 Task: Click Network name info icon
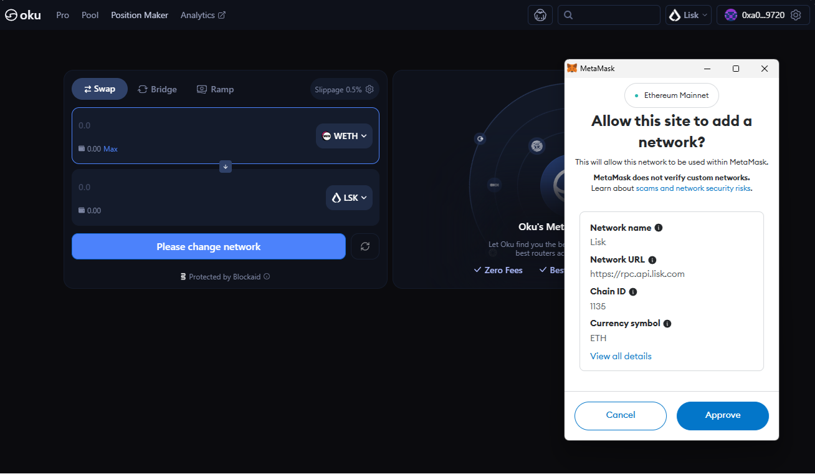click(659, 228)
